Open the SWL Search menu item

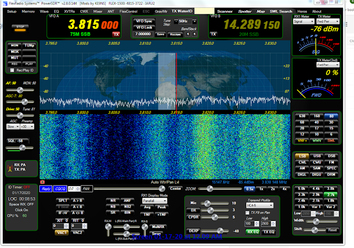pos(281,11)
